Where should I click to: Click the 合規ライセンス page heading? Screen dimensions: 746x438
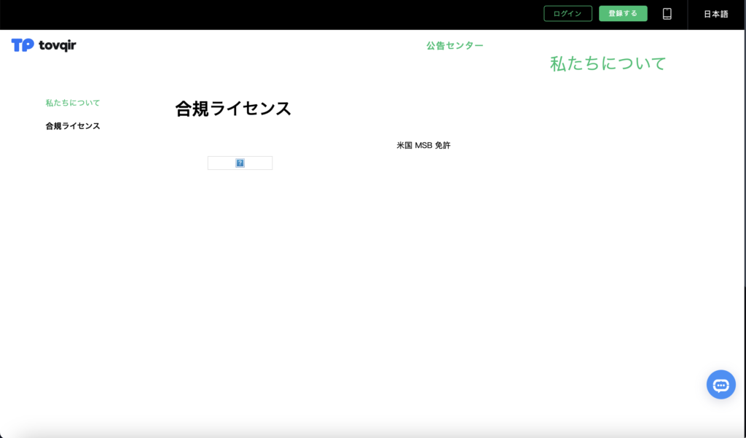point(233,109)
